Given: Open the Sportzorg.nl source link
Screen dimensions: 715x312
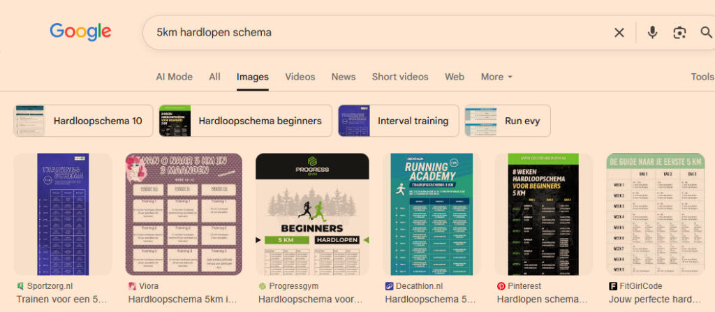Looking at the screenshot, I should point(50,286).
